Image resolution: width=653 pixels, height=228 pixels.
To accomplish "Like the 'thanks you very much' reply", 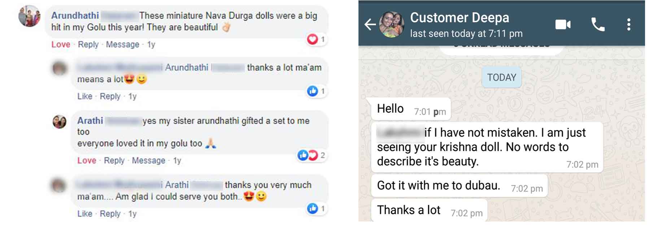I will tap(85, 214).
